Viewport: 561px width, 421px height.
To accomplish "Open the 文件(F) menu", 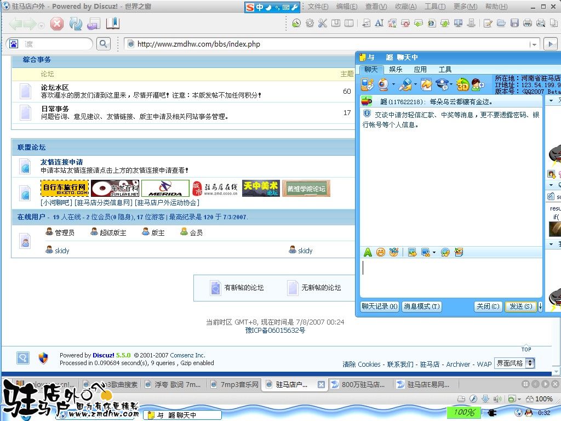I will click(318, 7).
